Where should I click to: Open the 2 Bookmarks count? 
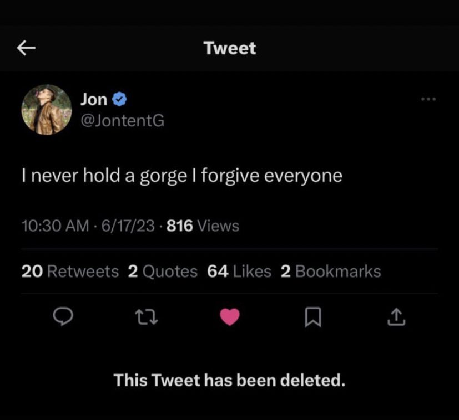[331, 272]
